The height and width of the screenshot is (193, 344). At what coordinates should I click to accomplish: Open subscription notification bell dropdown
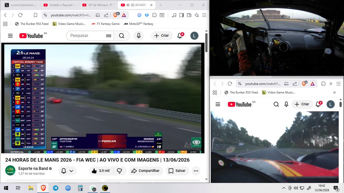coord(67,171)
